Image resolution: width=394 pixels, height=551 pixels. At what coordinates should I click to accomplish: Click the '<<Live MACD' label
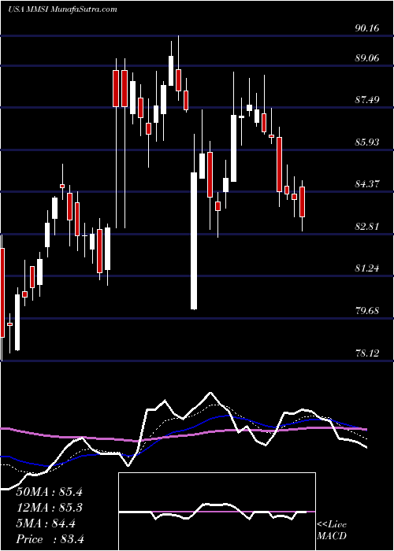coord(332,531)
